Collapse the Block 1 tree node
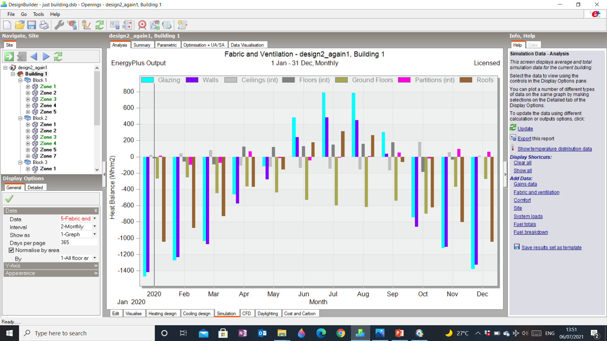Viewport: 607px width, 341px height. pos(21,80)
